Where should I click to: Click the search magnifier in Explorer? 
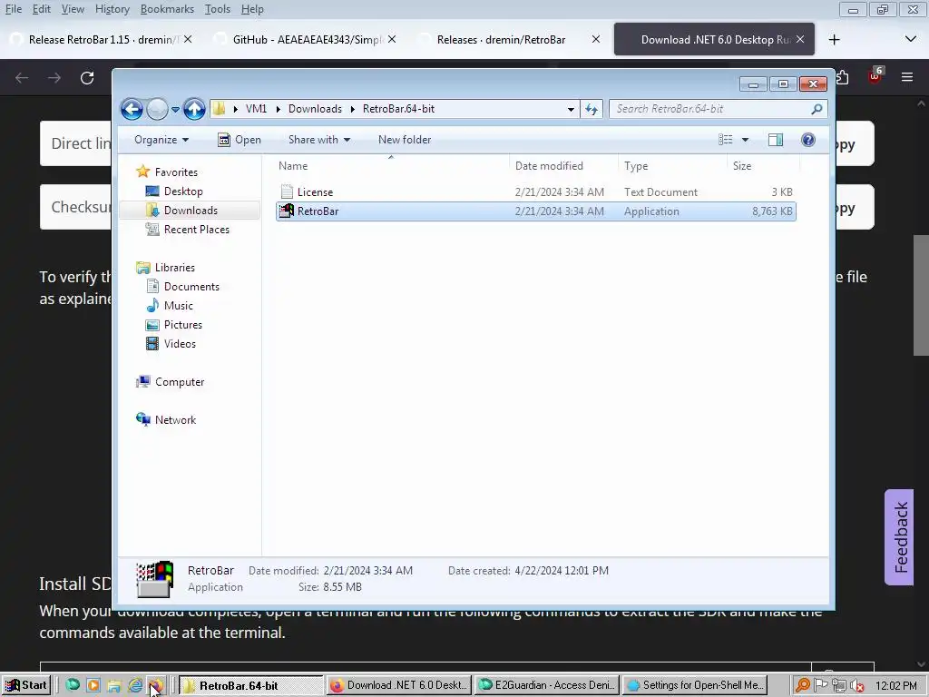pos(817,109)
